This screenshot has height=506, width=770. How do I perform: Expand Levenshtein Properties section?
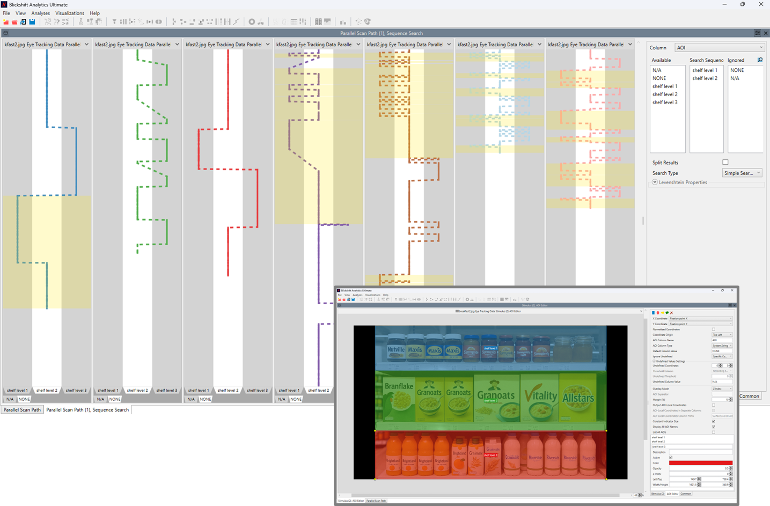pyautogui.click(x=655, y=182)
